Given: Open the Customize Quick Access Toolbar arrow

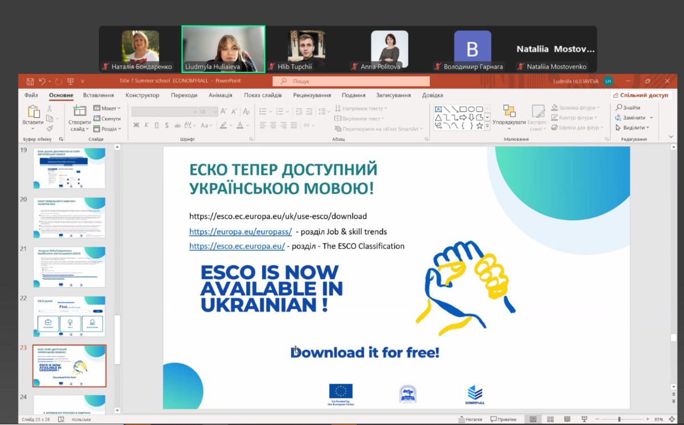Looking at the screenshot, I should (82, 81).
